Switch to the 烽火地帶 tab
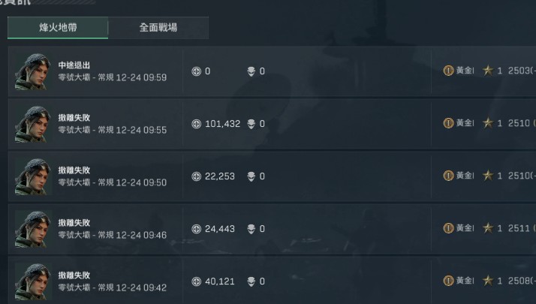The width and height of the screenshot is (536, 304). point(58,28)
